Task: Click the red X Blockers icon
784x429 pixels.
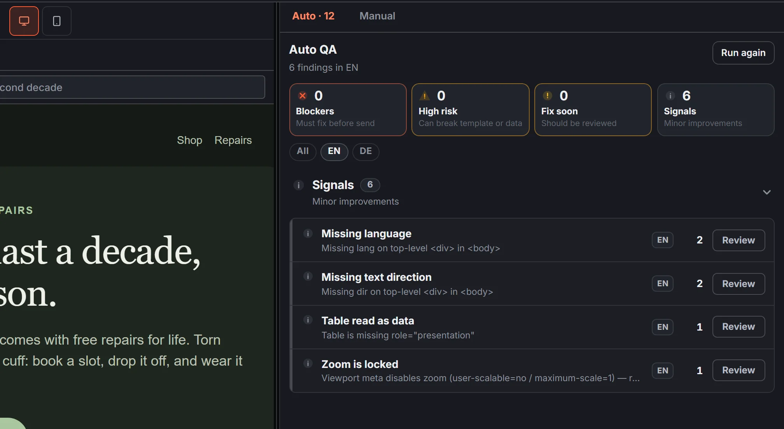Action: coord(302,96)
